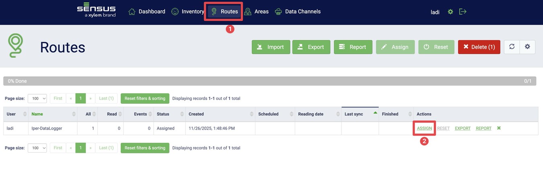Screen dimensions: 543x177
Task: Click the settings gear next to username ladi
Action: [x=450, y=12]
